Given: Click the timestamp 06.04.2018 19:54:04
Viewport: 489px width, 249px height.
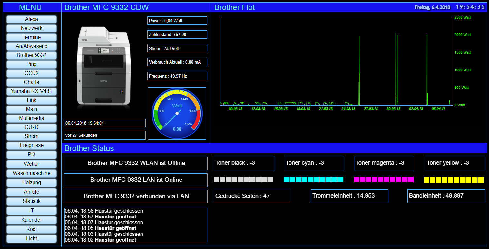Looking at the screenshot, I should [105, 123].
